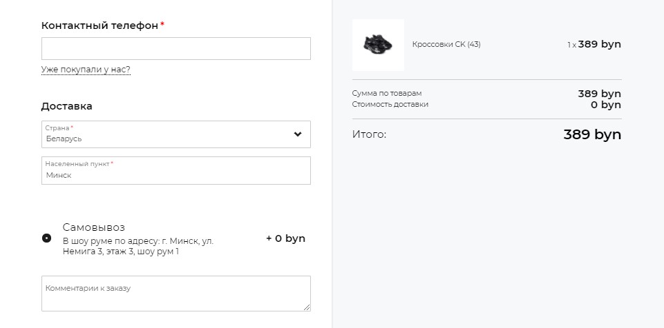Click the Страна field label
This screenshot has height=328, width=664.
click(x=57, y=128)
